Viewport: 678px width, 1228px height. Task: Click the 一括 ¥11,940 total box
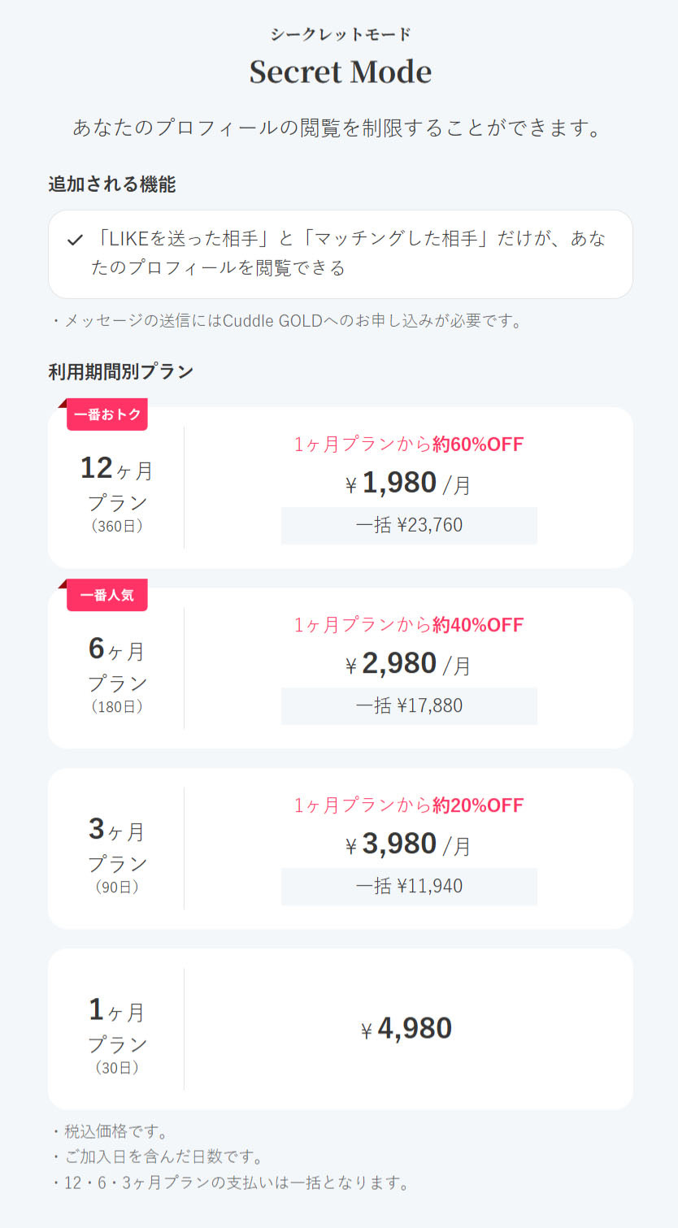pos(409,886)
